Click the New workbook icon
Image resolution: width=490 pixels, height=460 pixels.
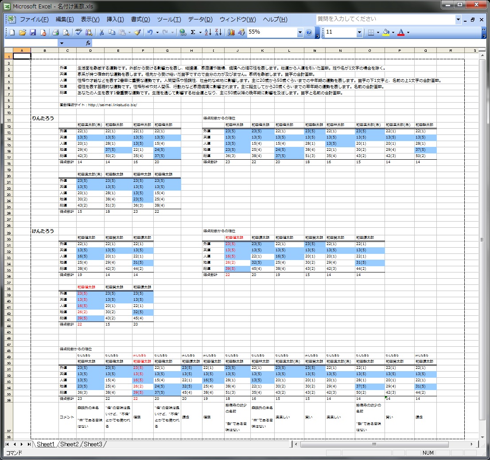coord(12,32)
